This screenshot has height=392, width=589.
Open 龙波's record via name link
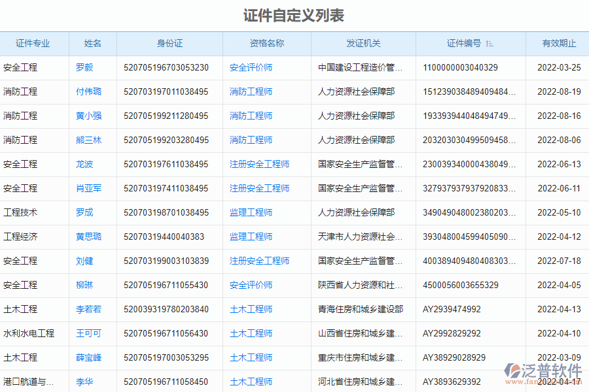click(x=84, y=164)
